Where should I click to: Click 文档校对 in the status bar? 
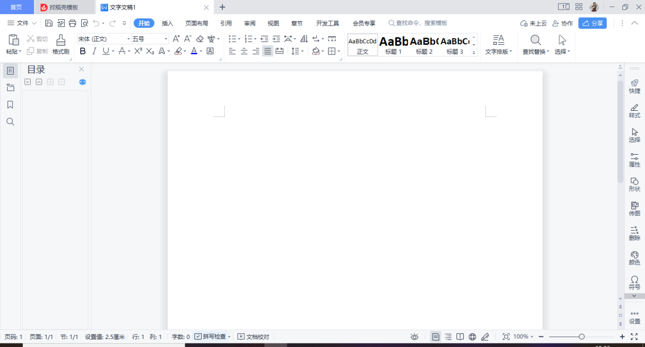coord(253,336)
